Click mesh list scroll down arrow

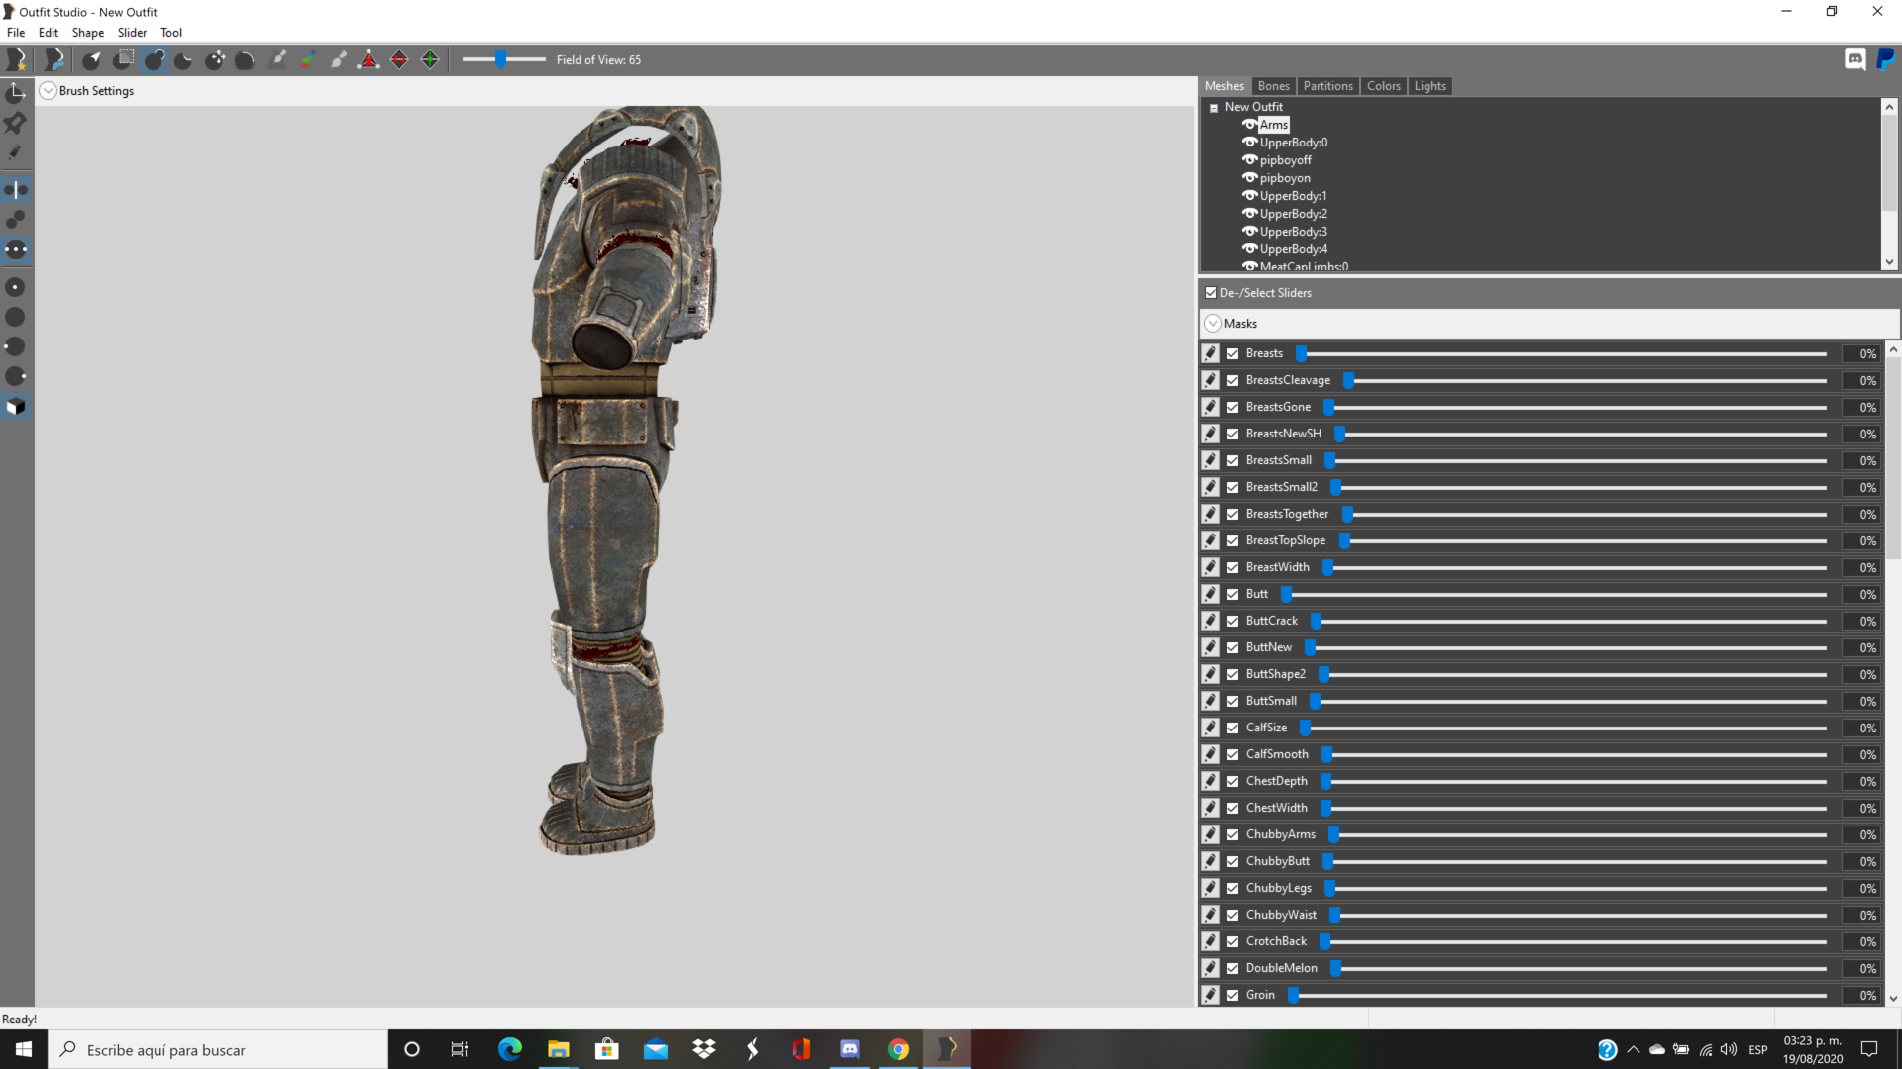[1889, 262]
